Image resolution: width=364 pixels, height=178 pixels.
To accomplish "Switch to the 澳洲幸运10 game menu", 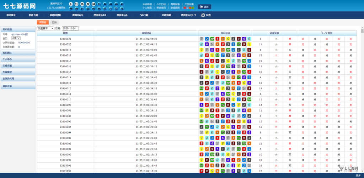I will coord(100,15).
